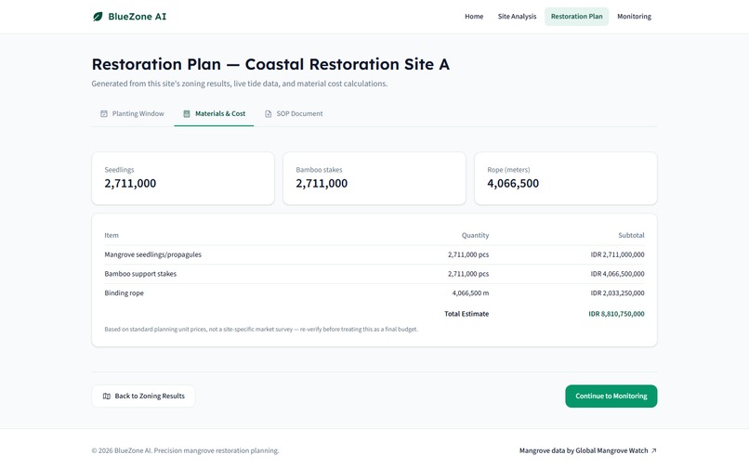Open the Planting Window tab
The height and width of the screenshot is (468, 749).
point(132,113)
